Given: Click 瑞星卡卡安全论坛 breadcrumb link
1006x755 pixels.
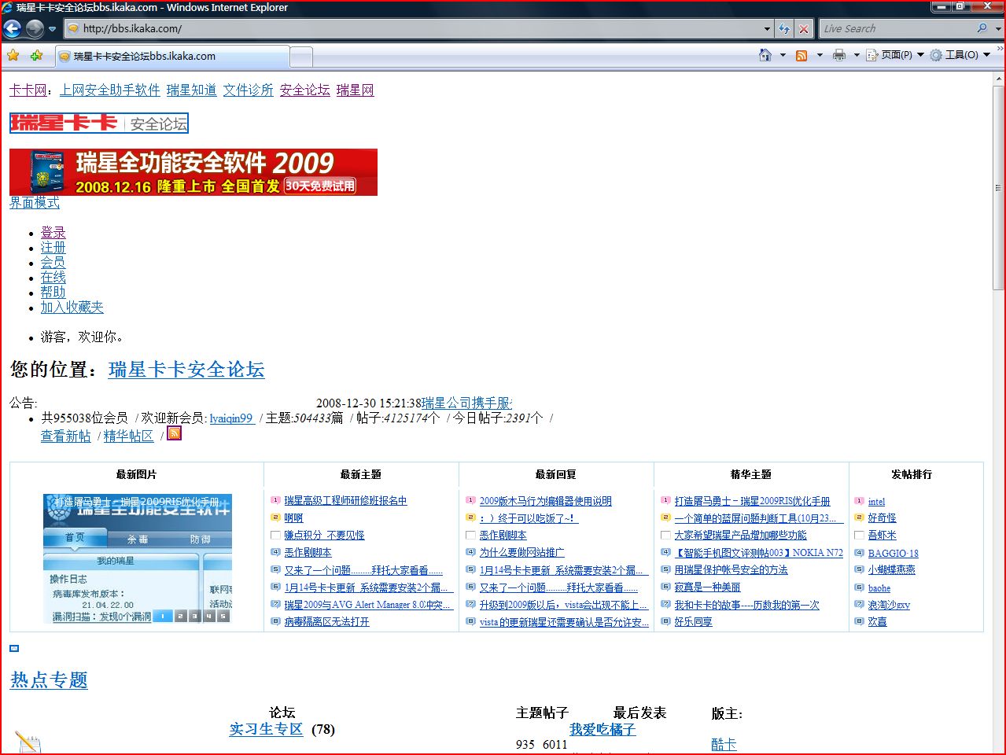Looking at the screenshot, I should pos(186,370).
